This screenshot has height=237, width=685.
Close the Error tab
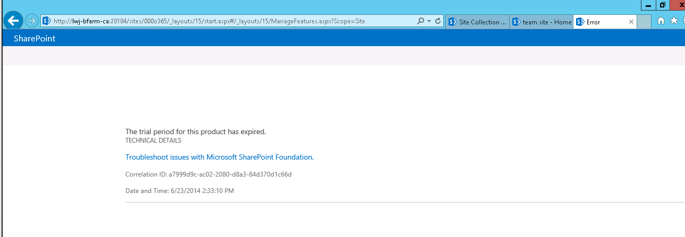[x=631, y=22]
